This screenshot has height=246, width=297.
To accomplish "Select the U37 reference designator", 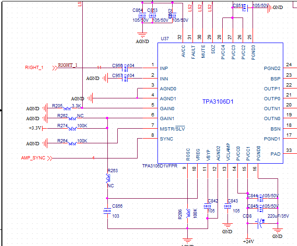I will pyautogui.click(x=165, y=39).
